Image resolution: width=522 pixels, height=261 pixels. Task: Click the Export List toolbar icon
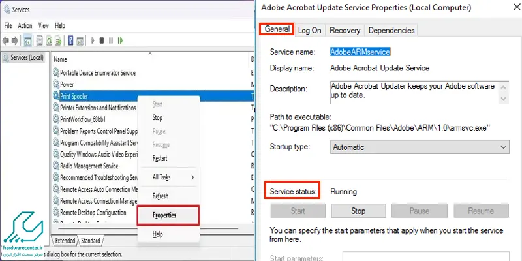click(58, 40)
